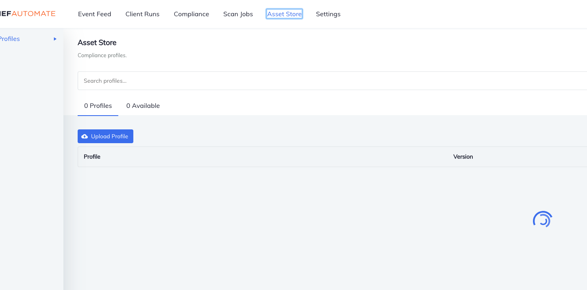Open the Event Feed page
The height and width of the screenshot is (290, 587).
click(x=94, y=14)
